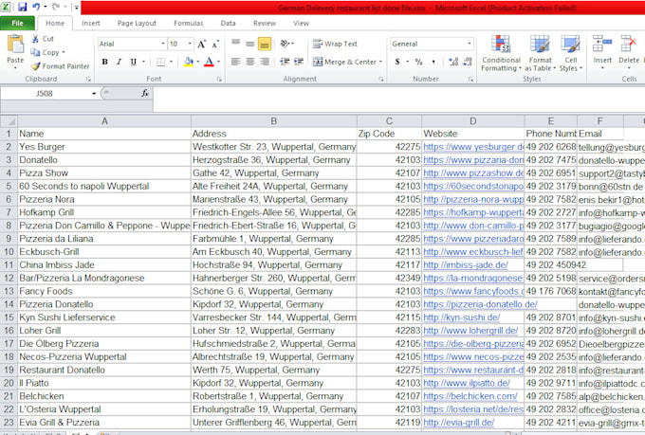Open the evia-grill.de hyperlink
Viewport: 645px width, 435px height.
[x=459, y=423]
